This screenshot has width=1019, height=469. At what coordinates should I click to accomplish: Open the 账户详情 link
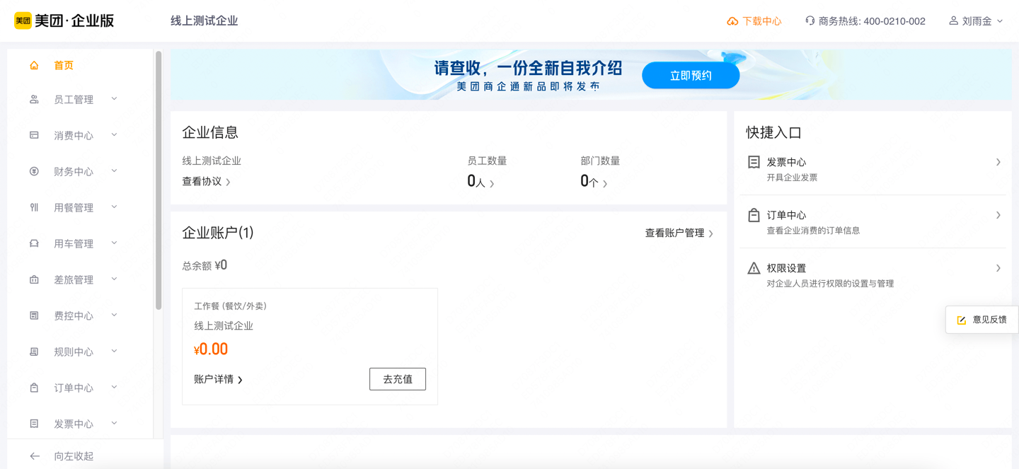pos(219,380)
